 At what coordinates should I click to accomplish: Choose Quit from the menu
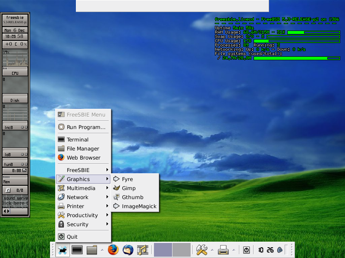(83, 236)
